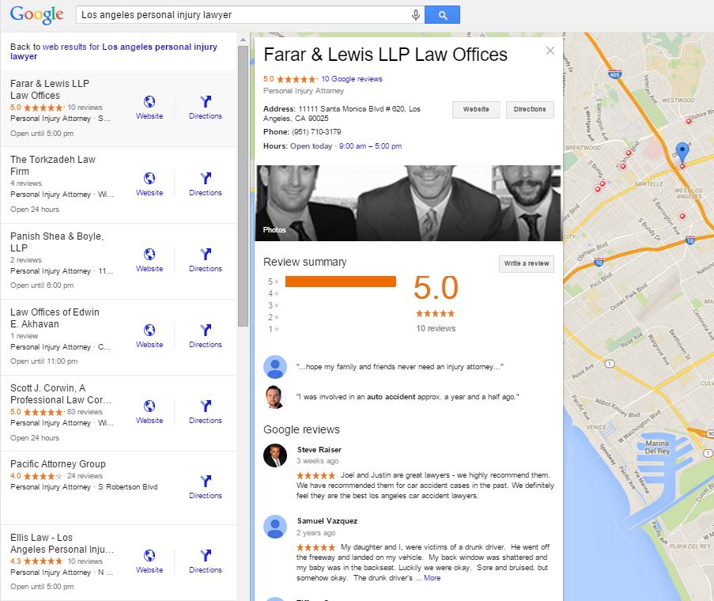Click Directions icon for Ellis Law listing
The image size is (714, 601).
click(x=206, y=555)
